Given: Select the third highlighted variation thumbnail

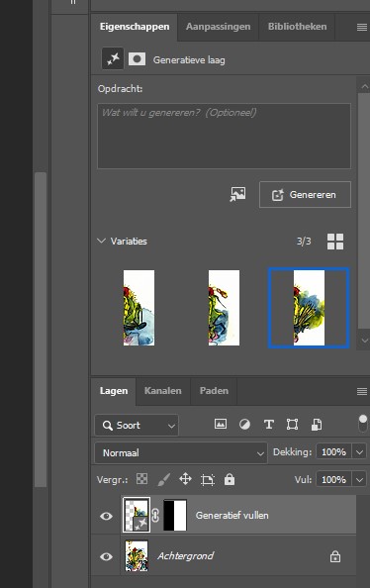Looking at the screenshot, I should pos(309,308).
